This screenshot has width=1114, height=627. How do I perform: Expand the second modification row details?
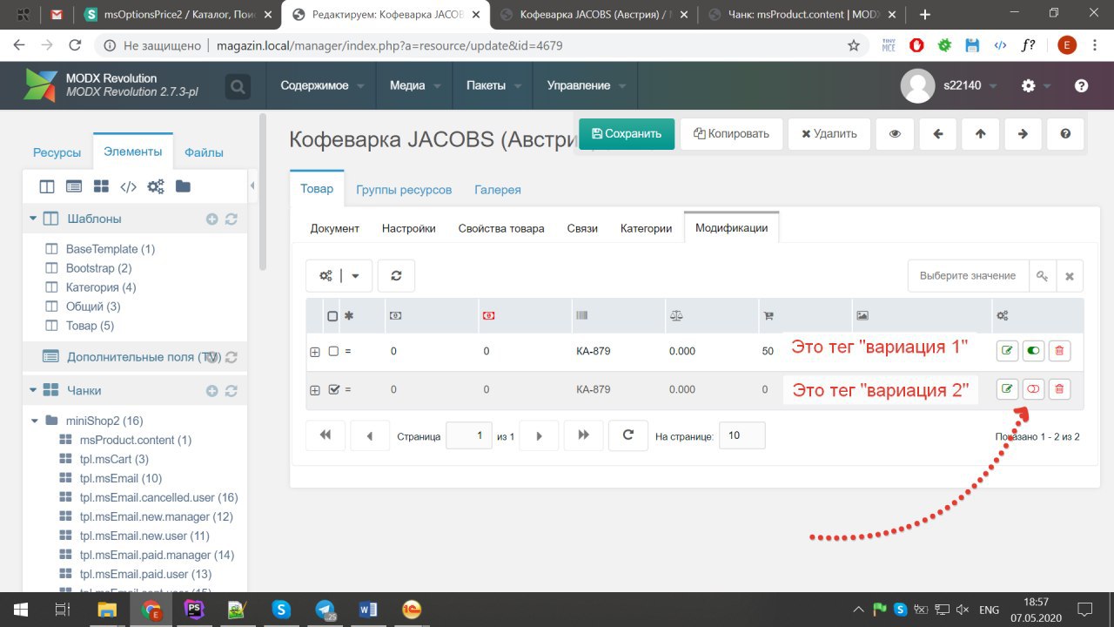coord(315,390)
